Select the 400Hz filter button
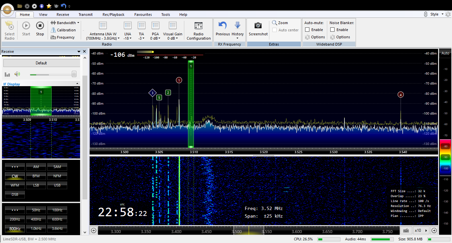 [36, 219]
